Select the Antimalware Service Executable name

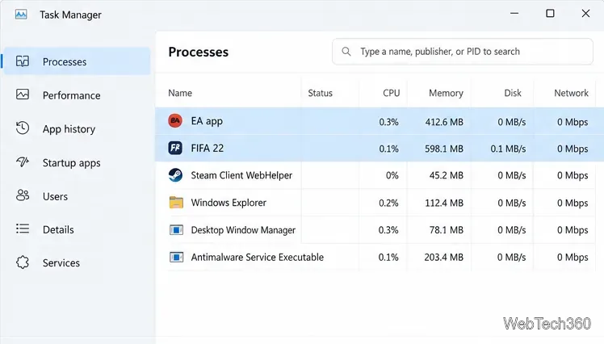point(258,258)
